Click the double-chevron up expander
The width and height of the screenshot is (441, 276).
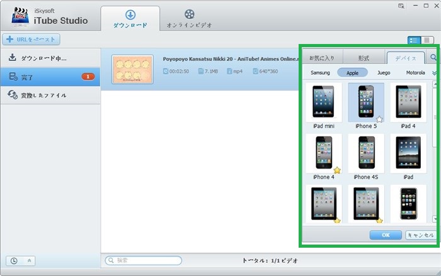[29, 261]
